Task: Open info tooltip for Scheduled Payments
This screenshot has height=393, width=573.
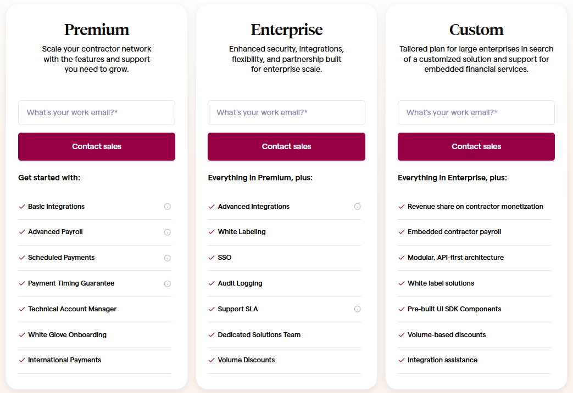Action: [x=168, y=258]
